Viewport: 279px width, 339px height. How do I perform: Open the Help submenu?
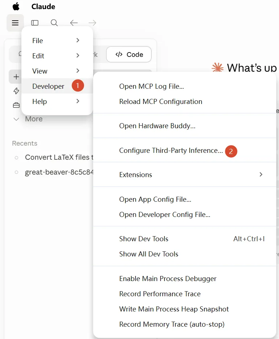point(57,101)
